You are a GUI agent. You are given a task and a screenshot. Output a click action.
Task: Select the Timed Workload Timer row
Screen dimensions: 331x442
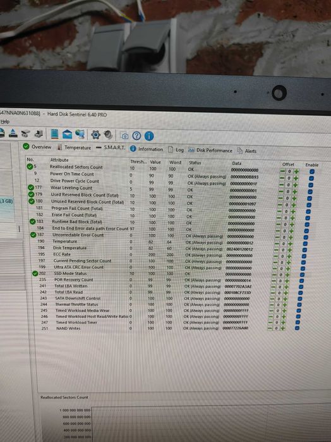coord(167,322)
